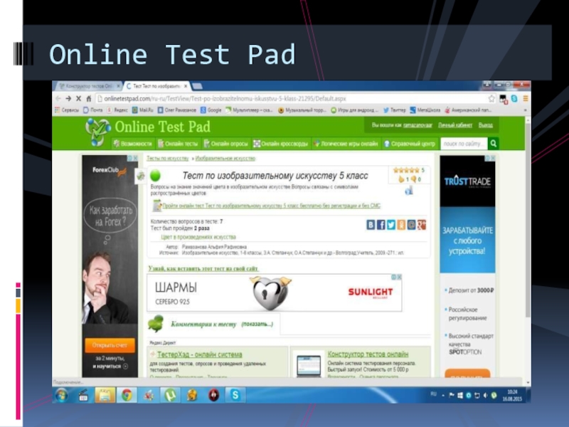Share the test on Twitter
569x427 pixels.
pyautogui.click(x=391, y=225)
